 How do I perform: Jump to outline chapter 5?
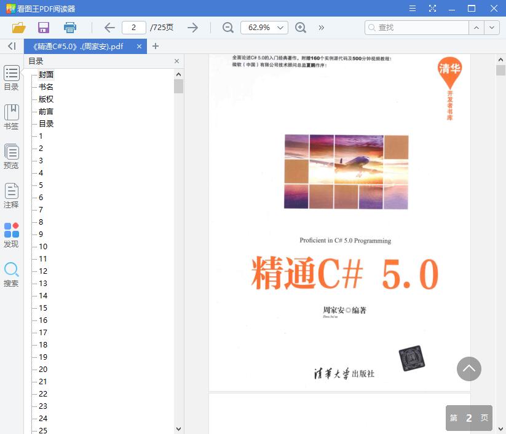[x=41, y=185]
